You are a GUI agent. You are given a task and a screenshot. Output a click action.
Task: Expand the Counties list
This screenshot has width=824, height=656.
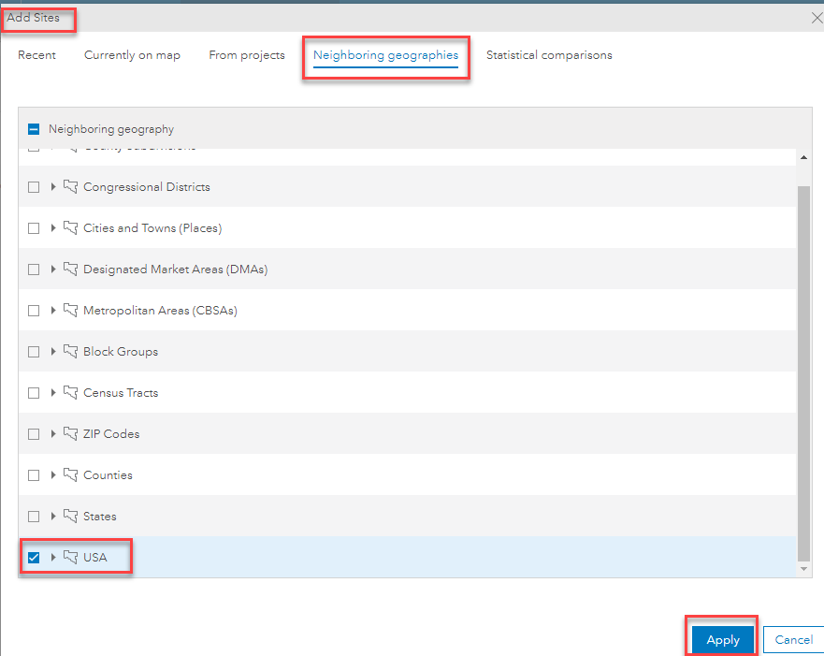click(x=53, y=474)
